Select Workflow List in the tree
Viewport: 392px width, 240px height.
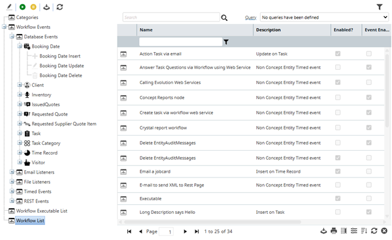(x=30, y=220)
